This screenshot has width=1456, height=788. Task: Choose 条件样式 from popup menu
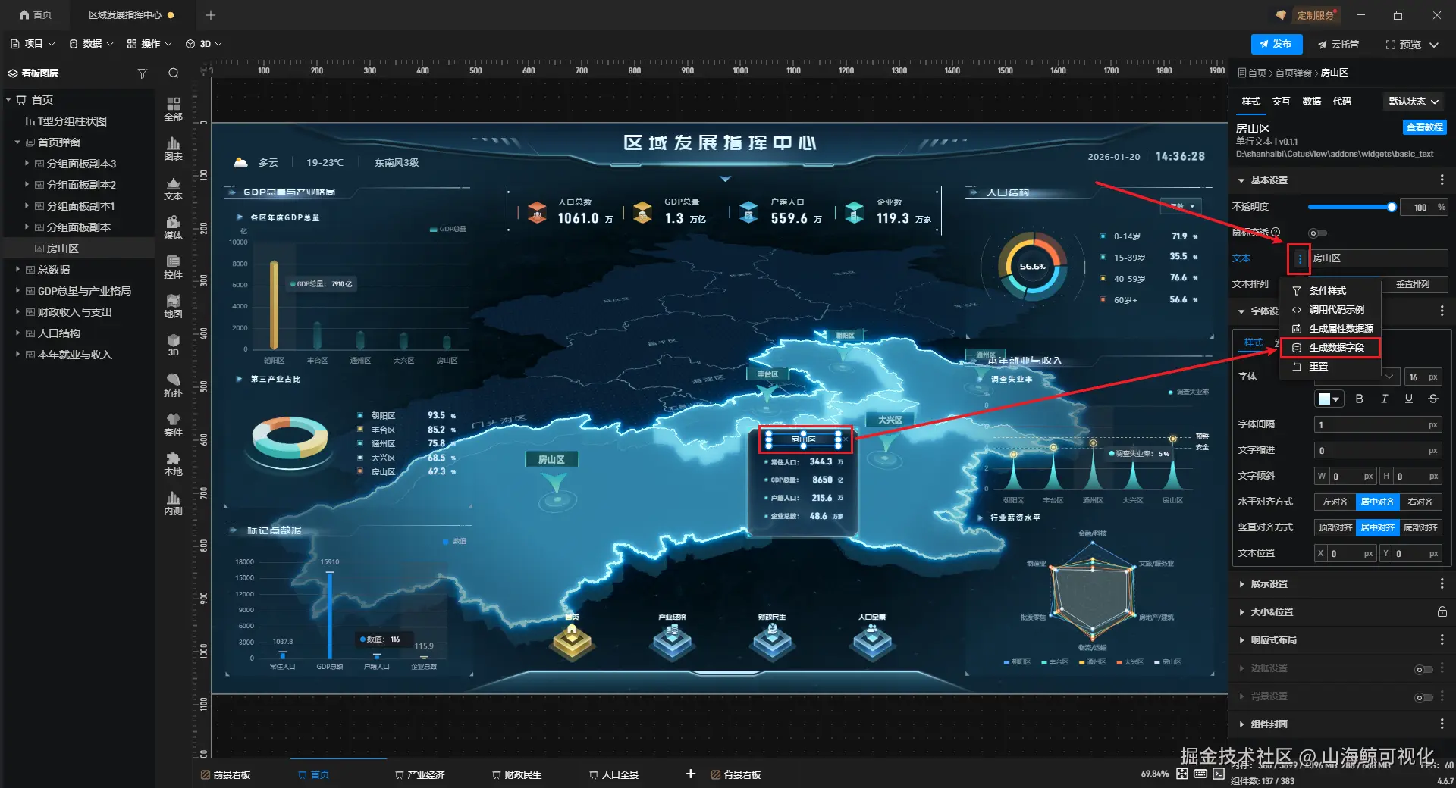point(1331,291)
